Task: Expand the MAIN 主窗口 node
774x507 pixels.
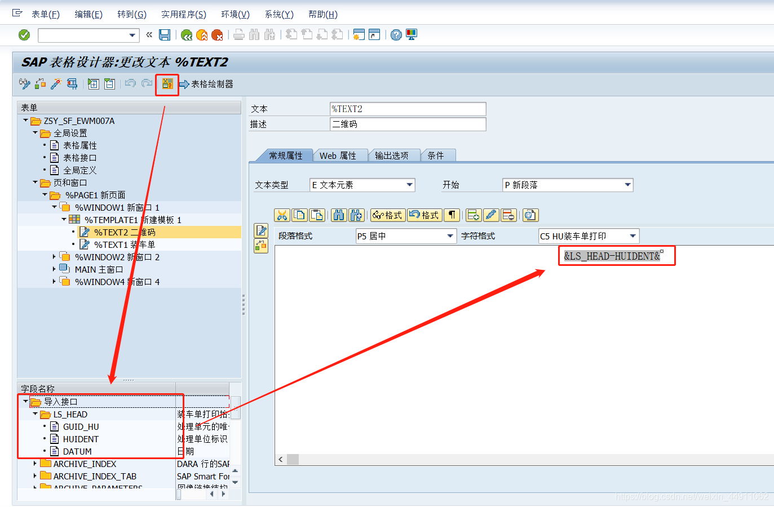Action: click(54, 269)
